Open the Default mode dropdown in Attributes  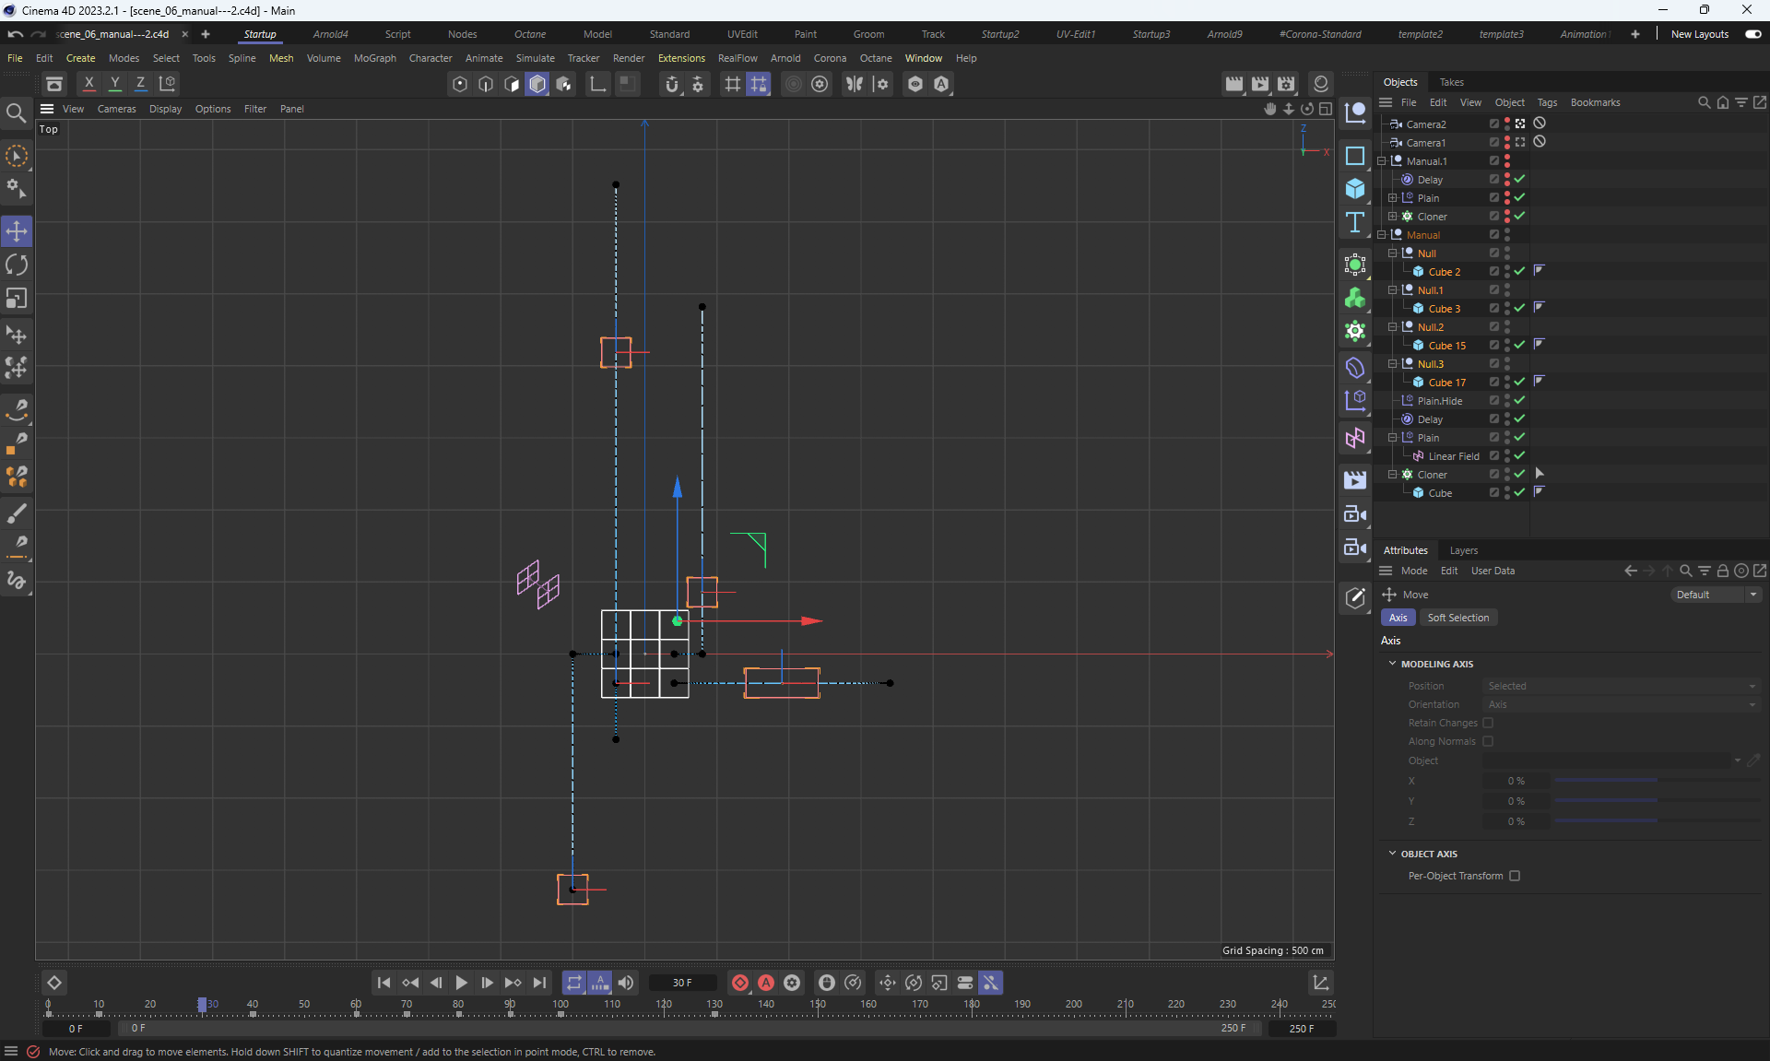pyautogui.click(x=1716, y=595)
